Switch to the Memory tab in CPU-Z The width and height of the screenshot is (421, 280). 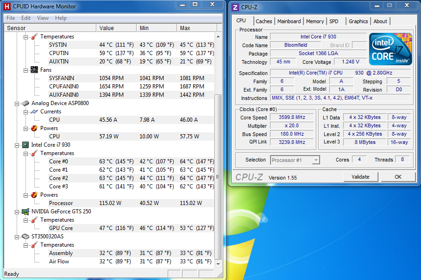point(314,21)
